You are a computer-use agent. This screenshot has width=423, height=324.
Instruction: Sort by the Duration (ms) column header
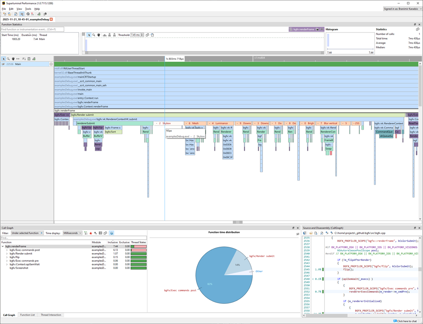click(x=29, y=35)
